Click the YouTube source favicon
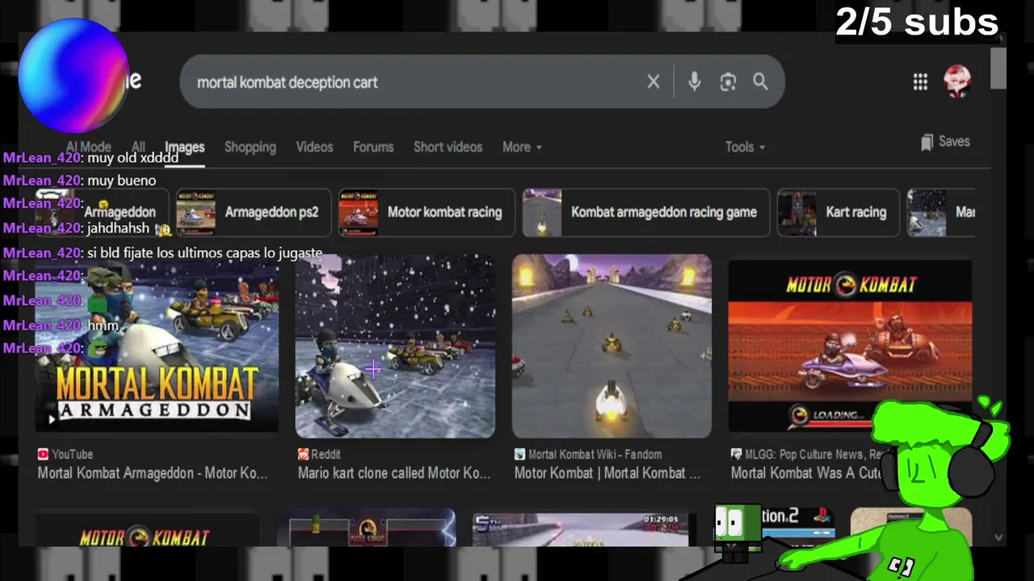The height and width of the screenshot is (581, 1034). [43, 454]
